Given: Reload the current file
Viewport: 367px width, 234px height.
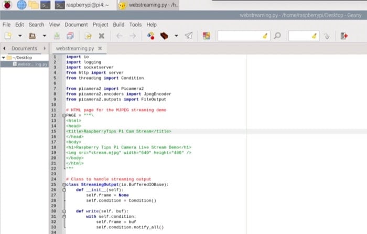Looking at the screenshot, I should (x=88, y=36).
